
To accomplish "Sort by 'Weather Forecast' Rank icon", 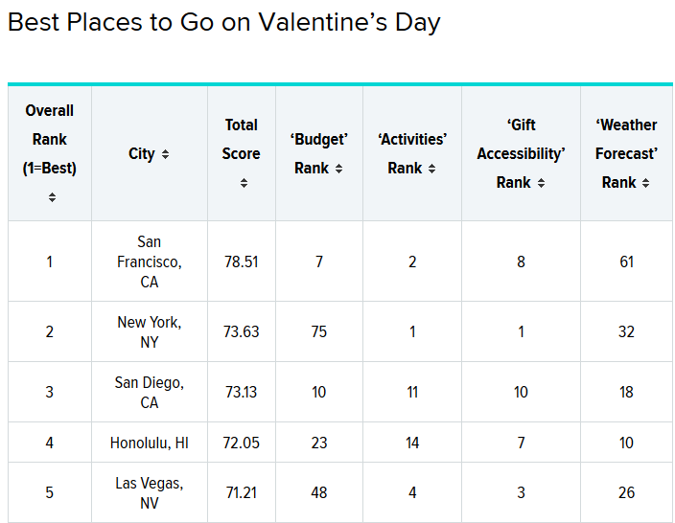I will tap(646, 183).
